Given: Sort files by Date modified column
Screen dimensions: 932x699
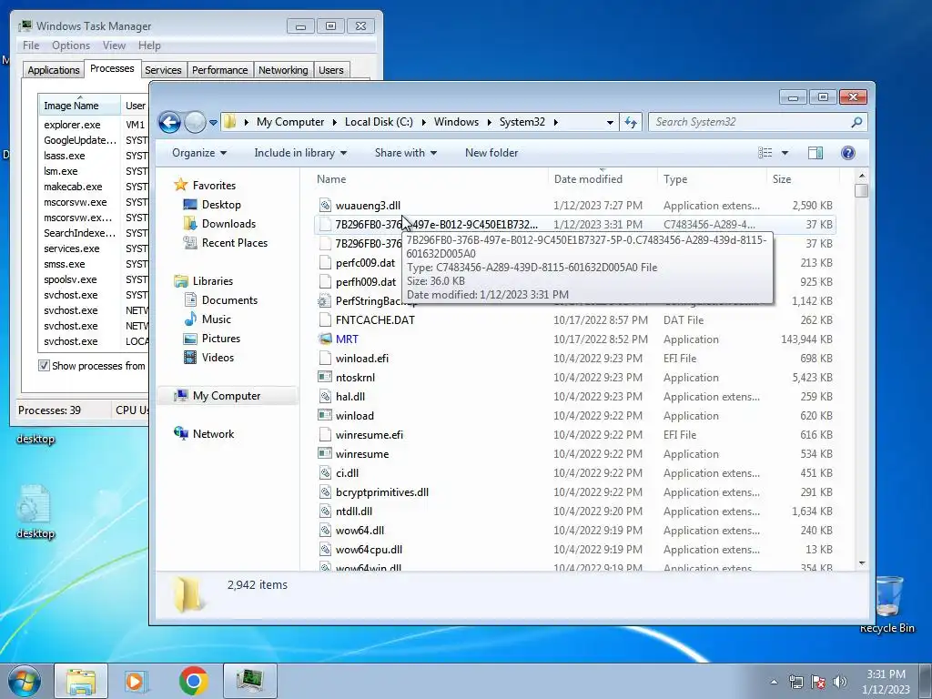Looking at the screenshot, I should tap(603, 179).
